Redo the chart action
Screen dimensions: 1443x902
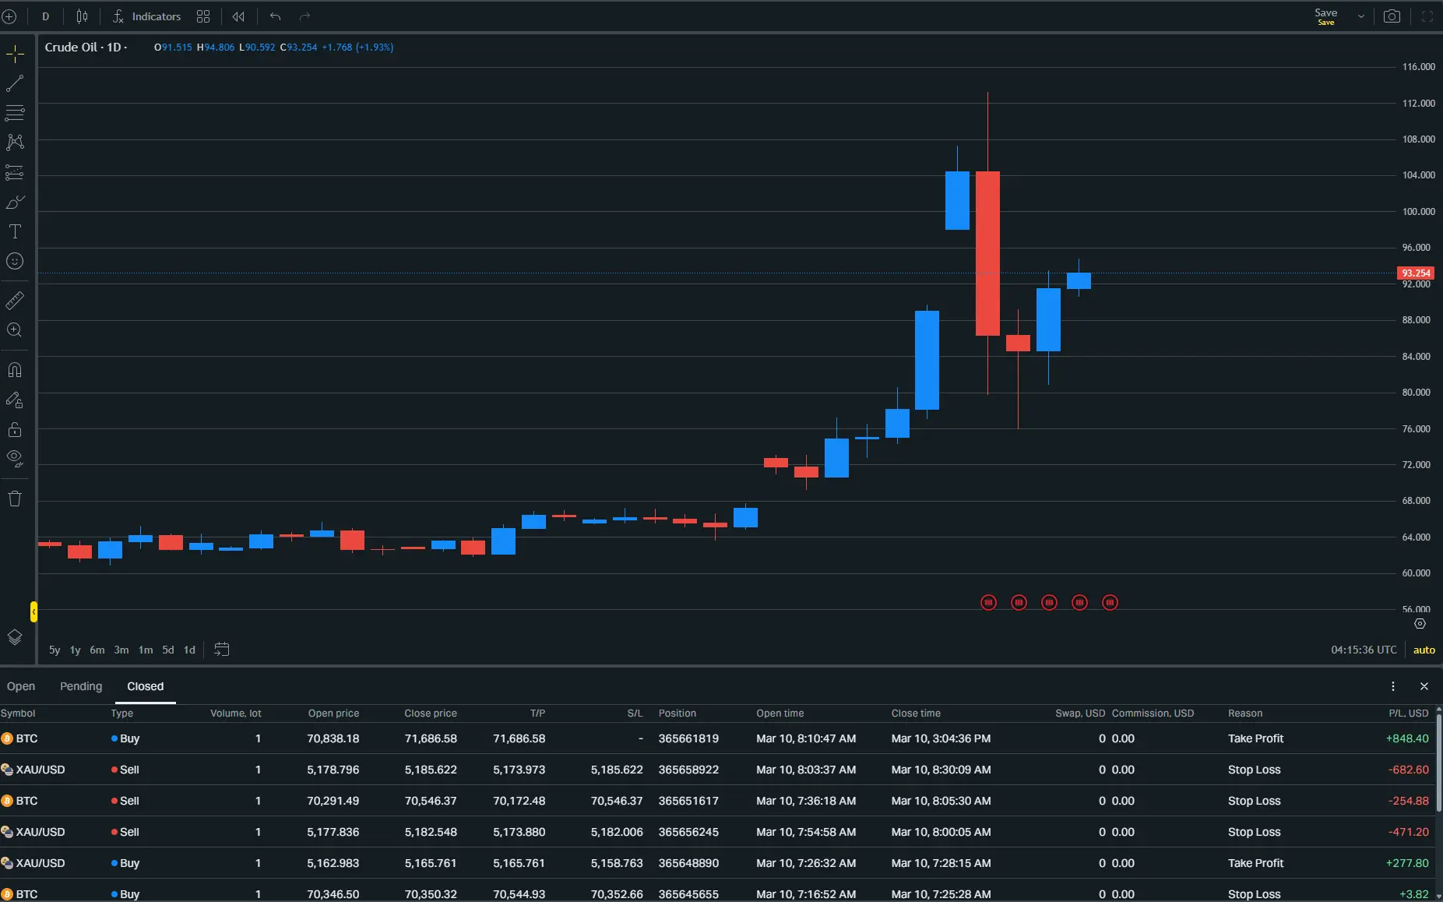pyautogui.click(x=304, y=16)
